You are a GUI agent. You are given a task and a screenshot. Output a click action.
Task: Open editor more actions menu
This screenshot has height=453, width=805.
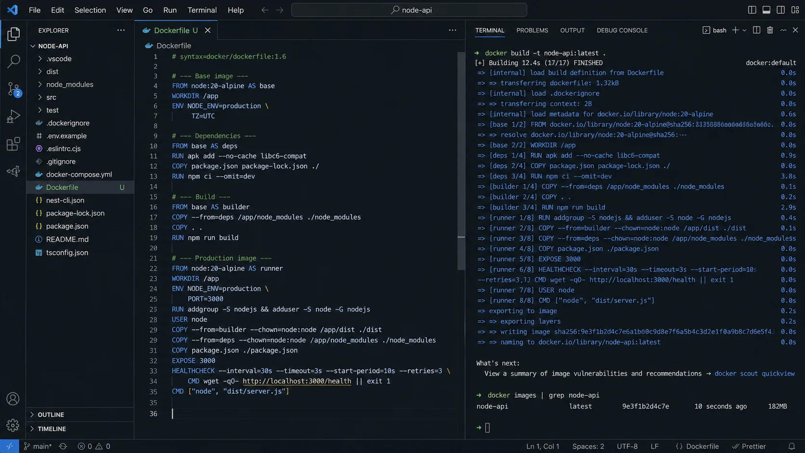453,30
